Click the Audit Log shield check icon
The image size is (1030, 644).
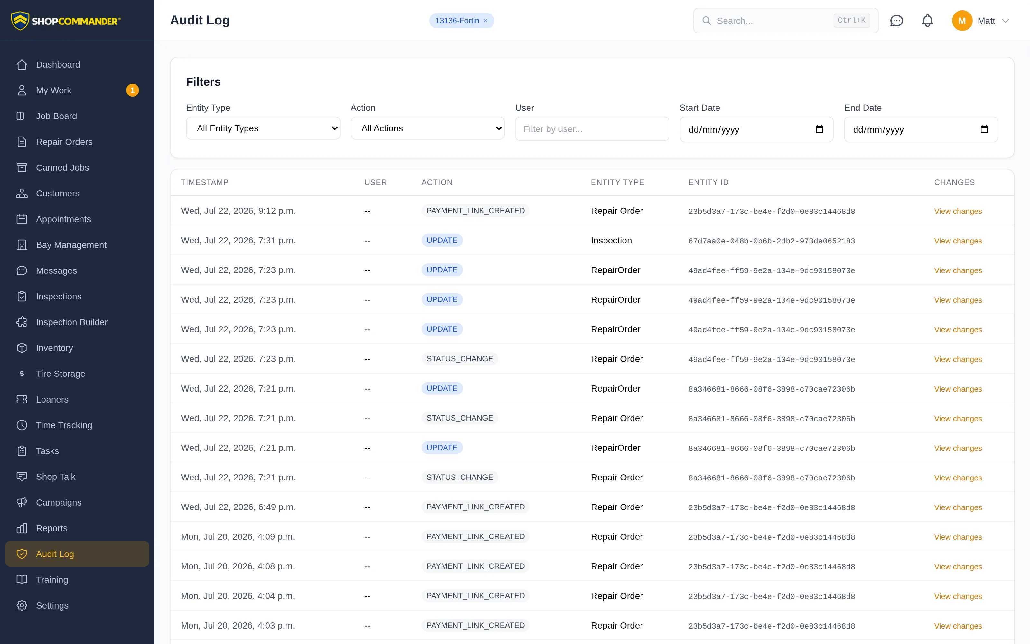[22, 554]
